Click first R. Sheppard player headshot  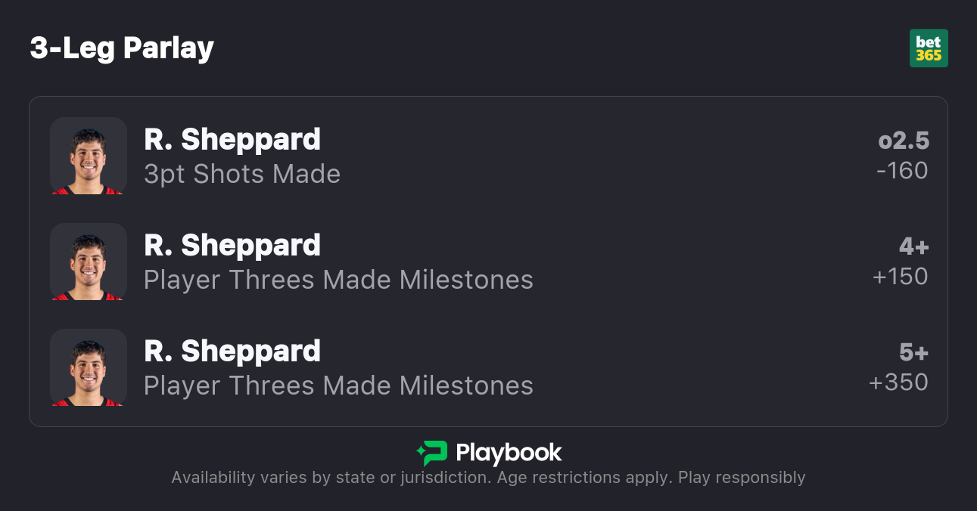click(89, 156)
